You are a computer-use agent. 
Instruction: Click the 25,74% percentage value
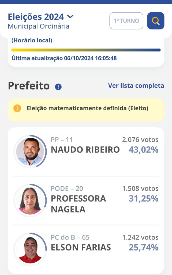pyautogui.click(x=144, y=247)
